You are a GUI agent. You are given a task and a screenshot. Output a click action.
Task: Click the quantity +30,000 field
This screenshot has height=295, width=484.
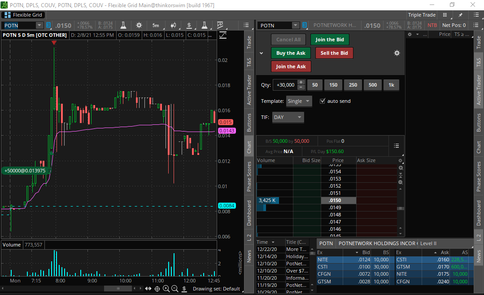coord(285,85)
